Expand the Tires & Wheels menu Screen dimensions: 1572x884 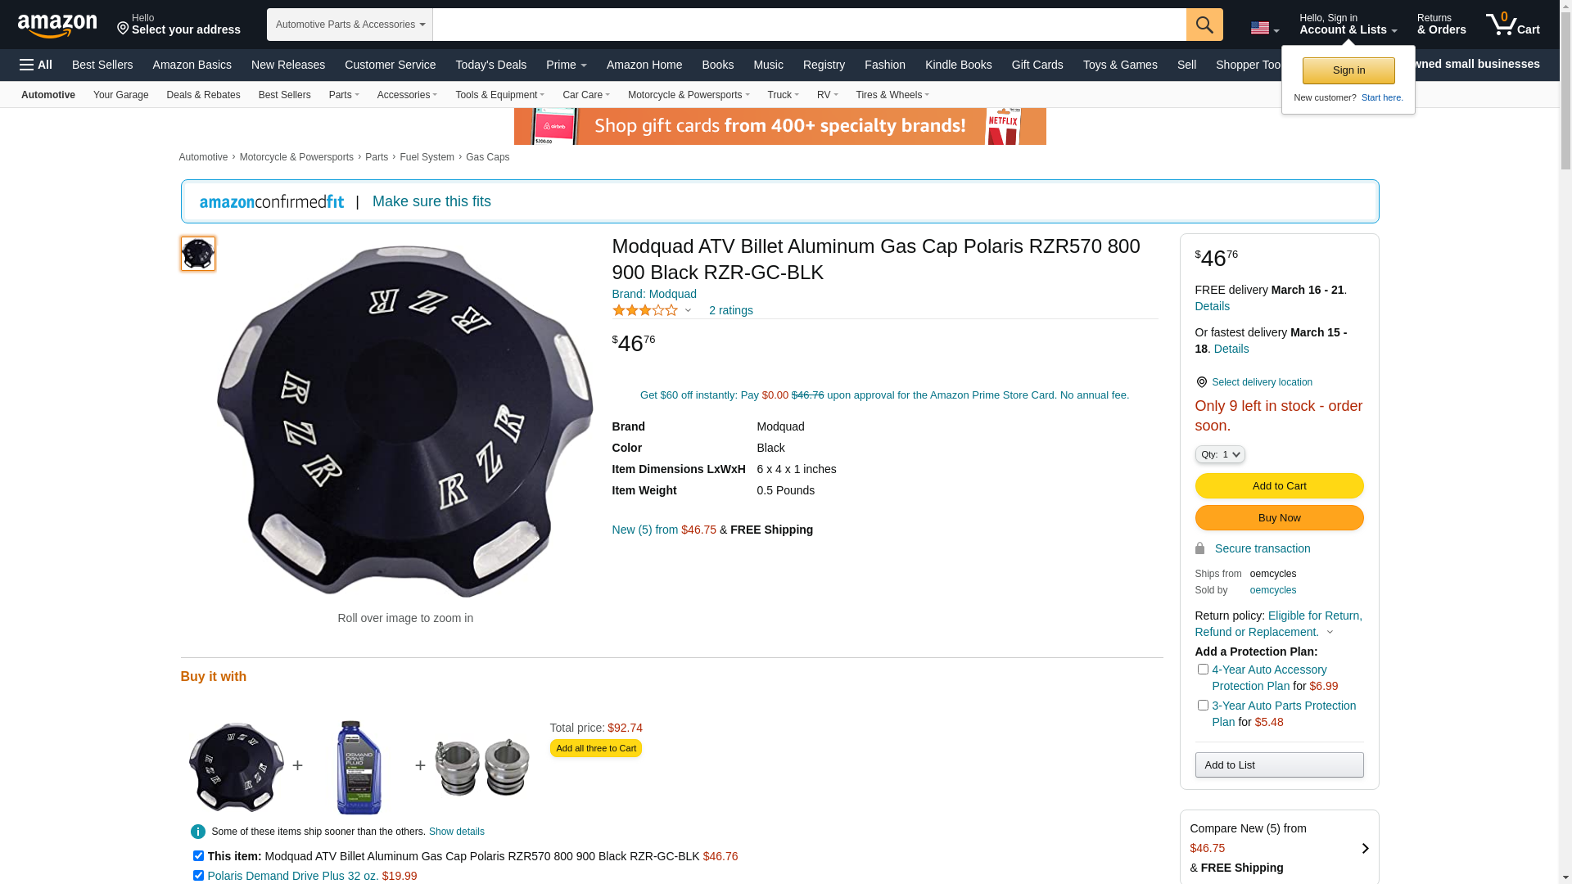892,95
